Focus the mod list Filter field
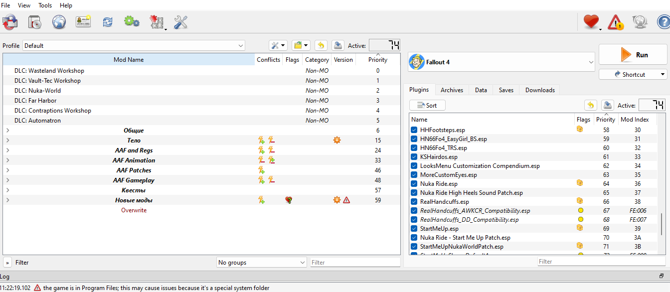The height and width of the screenshot is (292, 670). click(x=355, y=262)
